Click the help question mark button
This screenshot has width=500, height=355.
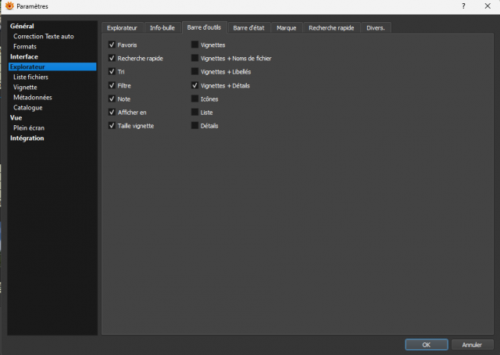[x=463, y=6]
